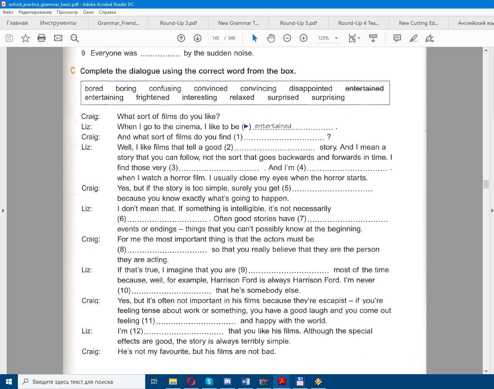Click the word 'bored' in the box
Viewport: 494px width, 389px height.
94,89
